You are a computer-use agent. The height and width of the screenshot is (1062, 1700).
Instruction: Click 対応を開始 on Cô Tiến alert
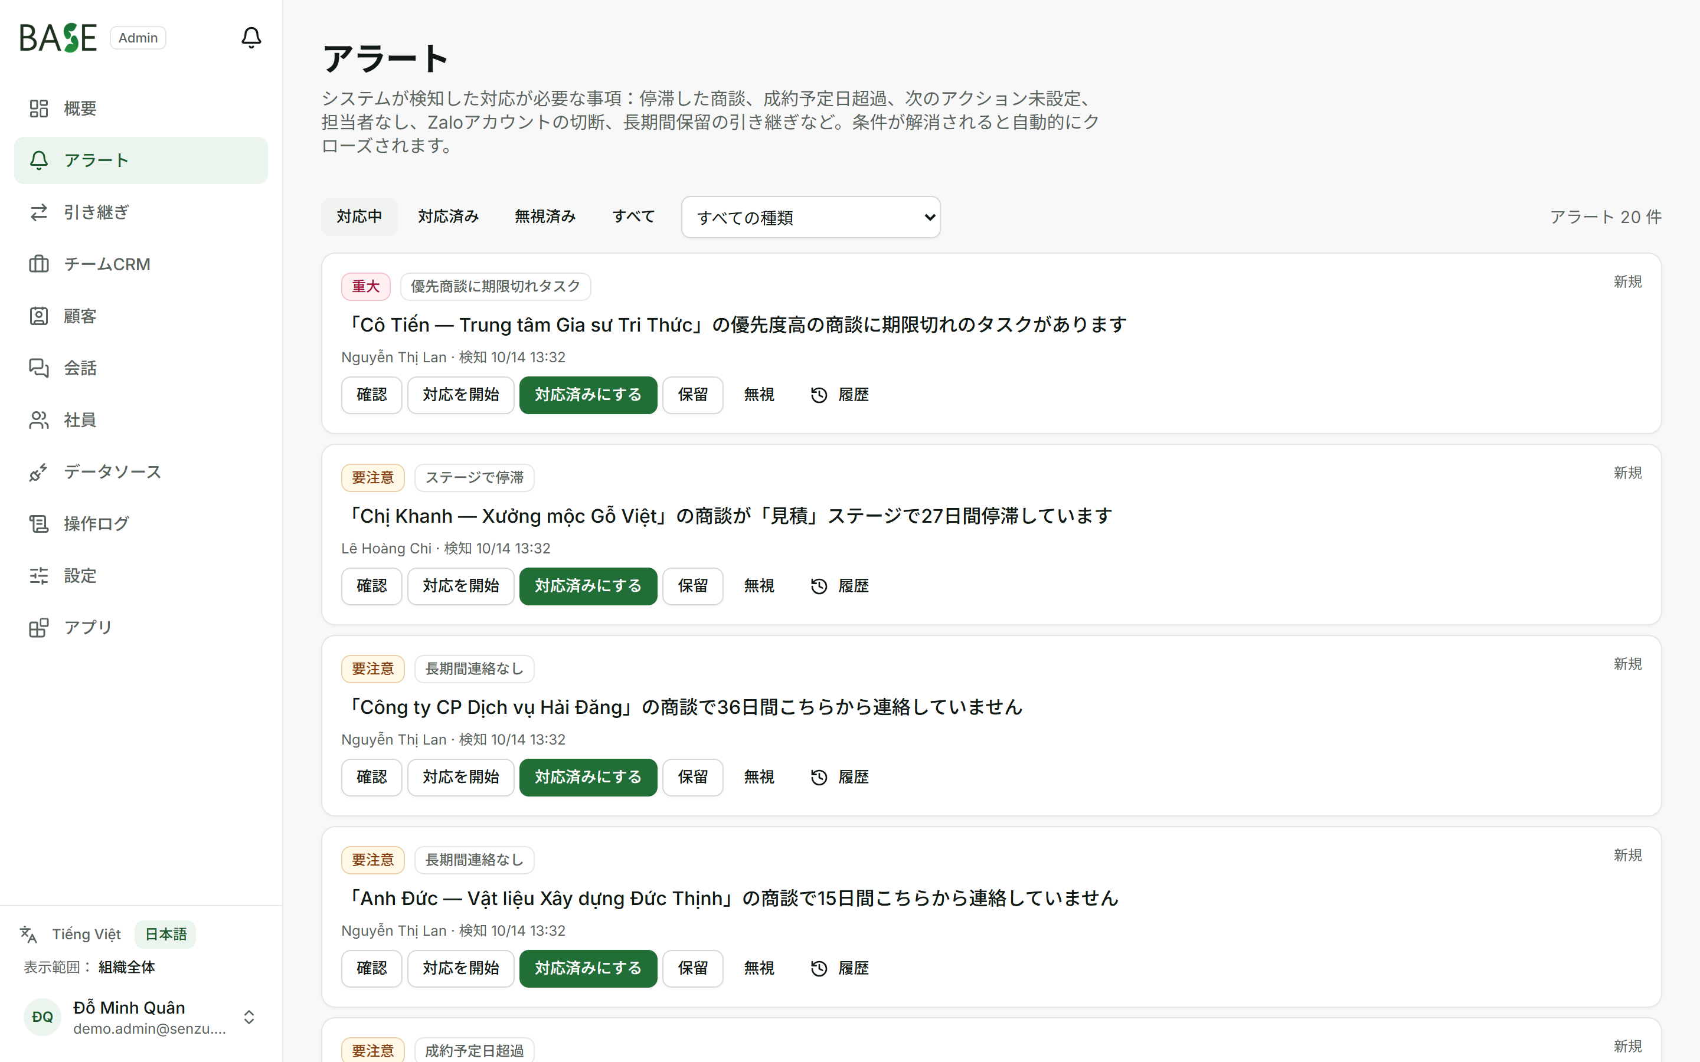(461, 395)
